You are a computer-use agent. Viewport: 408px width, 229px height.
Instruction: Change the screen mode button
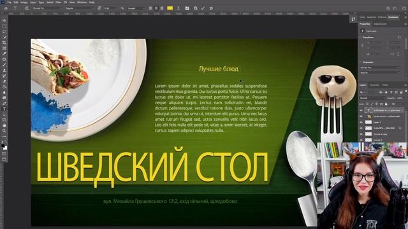(x=4, y=159)
